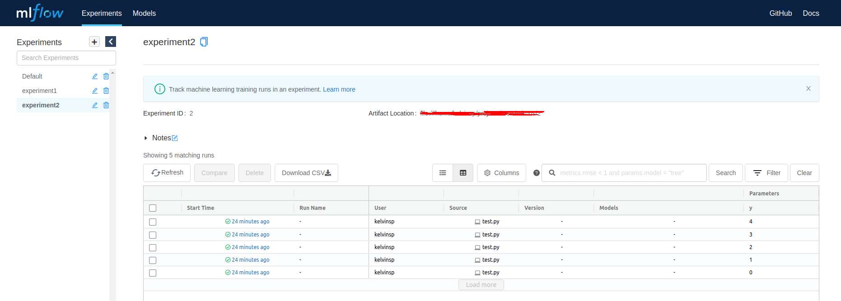The width and height of the screenshot is (841, 301).
Task: Open the run started 24 minutes ago with y=4
Action: coord(250,222)
